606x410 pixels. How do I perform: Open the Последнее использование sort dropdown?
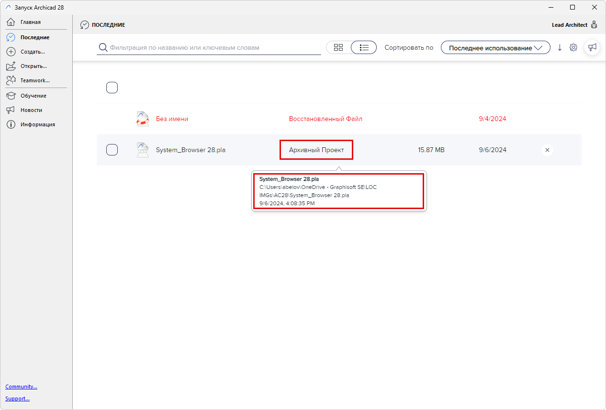pyautogui.click(x=495, y=48)
